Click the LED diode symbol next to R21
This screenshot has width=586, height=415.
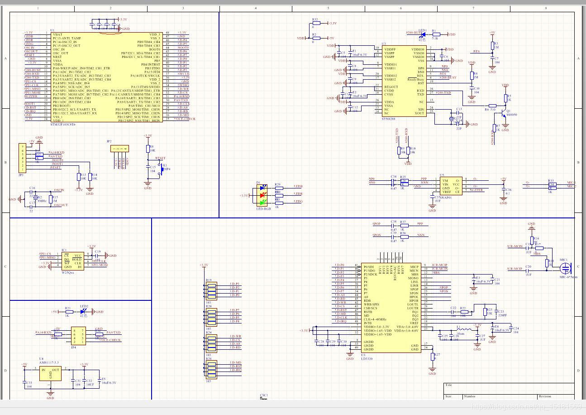(x=83, y=312)
